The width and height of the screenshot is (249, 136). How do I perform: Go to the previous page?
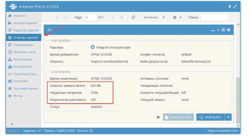pyautogui.click(x=66, y=17)
